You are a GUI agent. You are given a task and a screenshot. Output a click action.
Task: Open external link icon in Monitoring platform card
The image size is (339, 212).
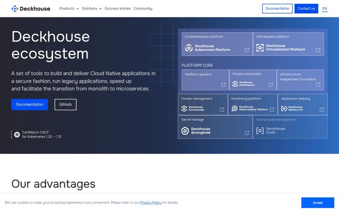coord(272,109)
